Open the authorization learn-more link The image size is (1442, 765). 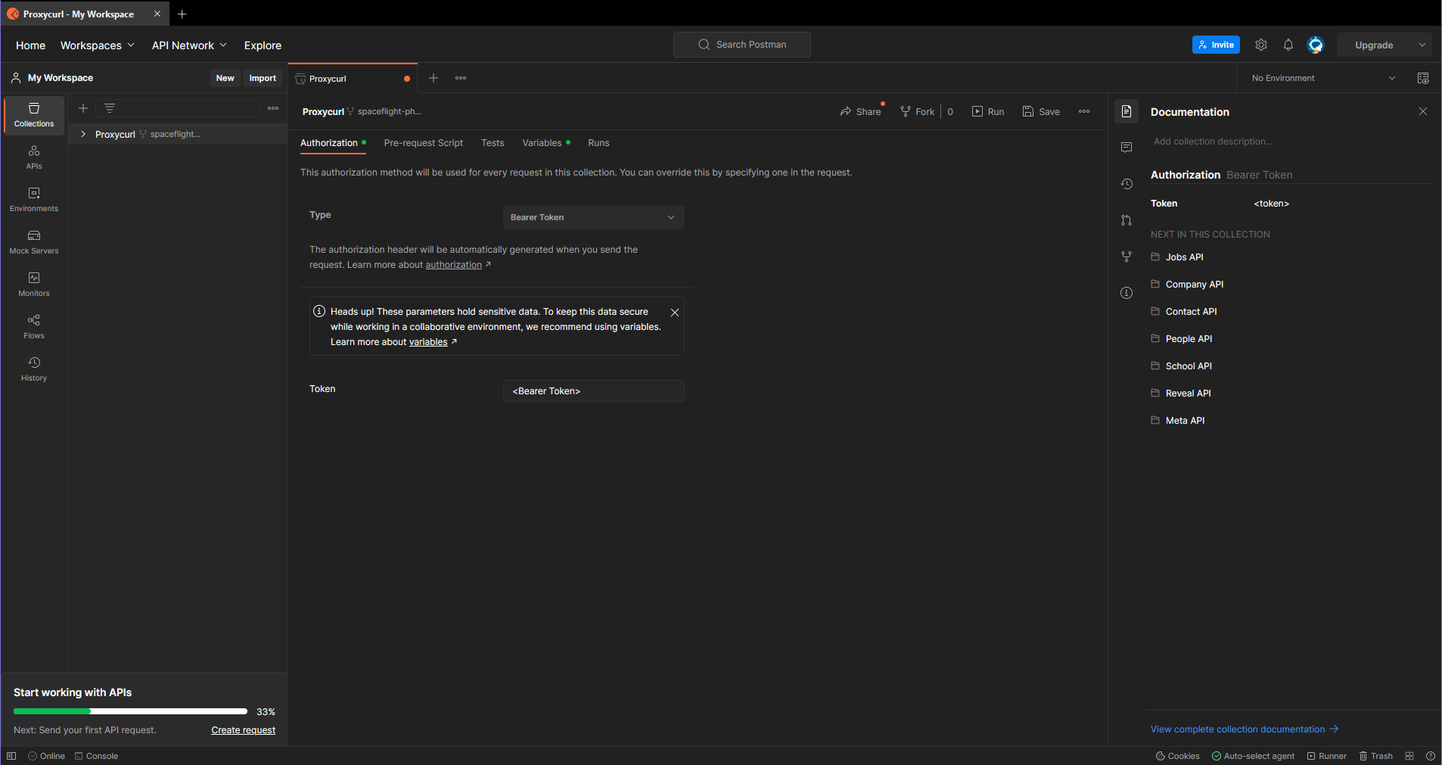[x=453, y=265]
